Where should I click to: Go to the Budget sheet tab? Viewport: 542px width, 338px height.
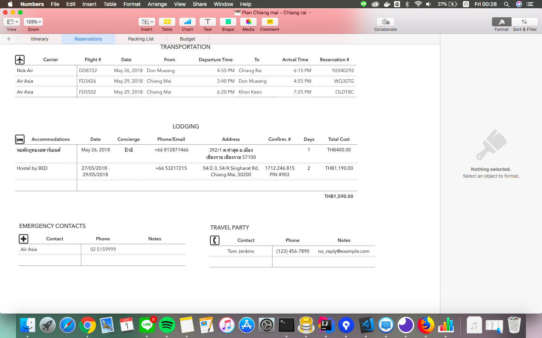tap(187, 39)
